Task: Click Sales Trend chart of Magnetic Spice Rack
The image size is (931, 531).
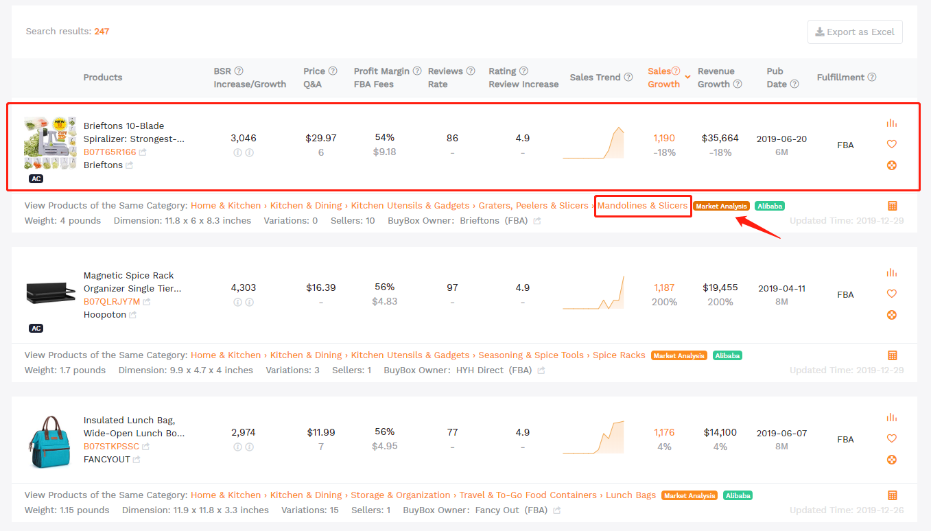Action: (x=593, y=294)
